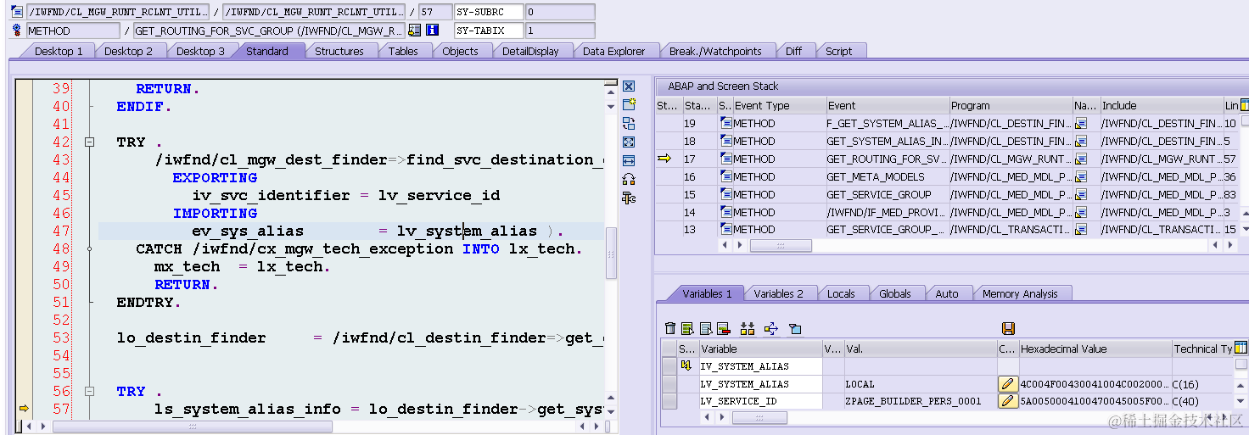Collapse the TRY block at line 56
This screenshot has width=1249, height=435.
coord(89,392)
